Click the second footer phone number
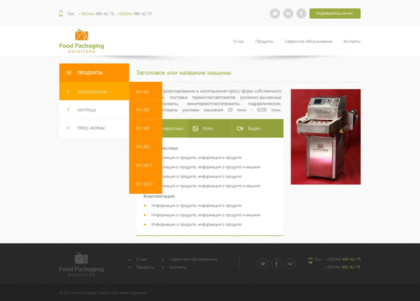Screen dimensions: 420x301 point(342,267)
